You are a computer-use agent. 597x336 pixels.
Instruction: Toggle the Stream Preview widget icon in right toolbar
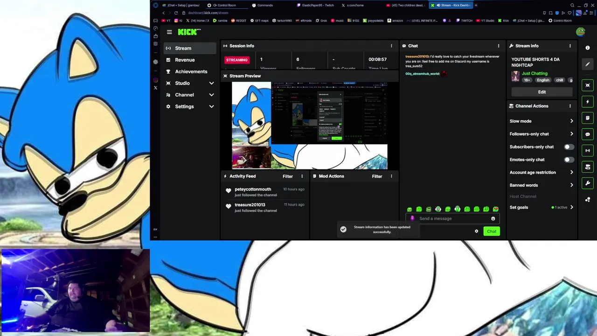[588, 85]
